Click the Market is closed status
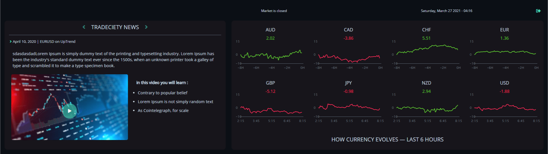548x154 pixels. tap(274, 11)
